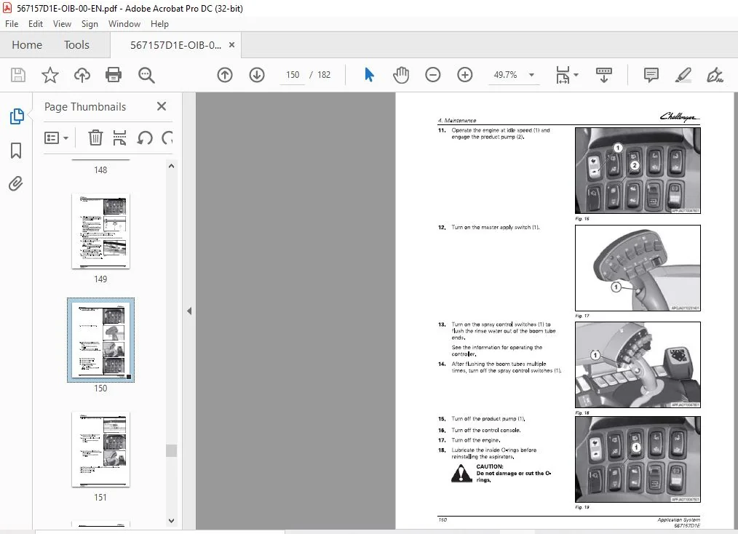Switch to the Home tab

[x=27, y=45]
